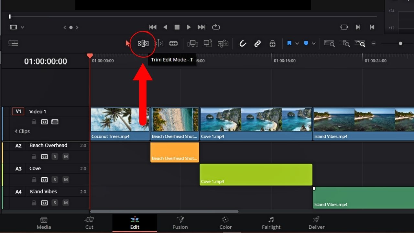Mute the A2 Beach Overhead track
This screenshot has height=233, width=414.
click(66, 157)
